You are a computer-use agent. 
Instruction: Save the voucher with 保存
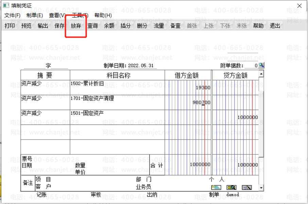pyautogui.click(x=59, y=26)
